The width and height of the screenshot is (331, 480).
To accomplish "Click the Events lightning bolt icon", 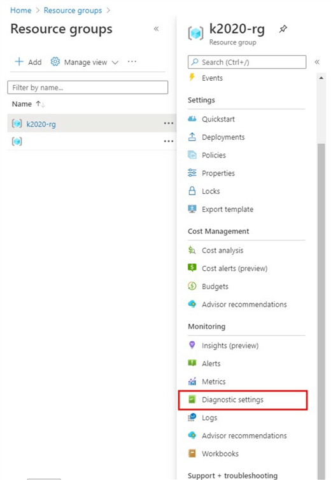I will coord(192,77).
